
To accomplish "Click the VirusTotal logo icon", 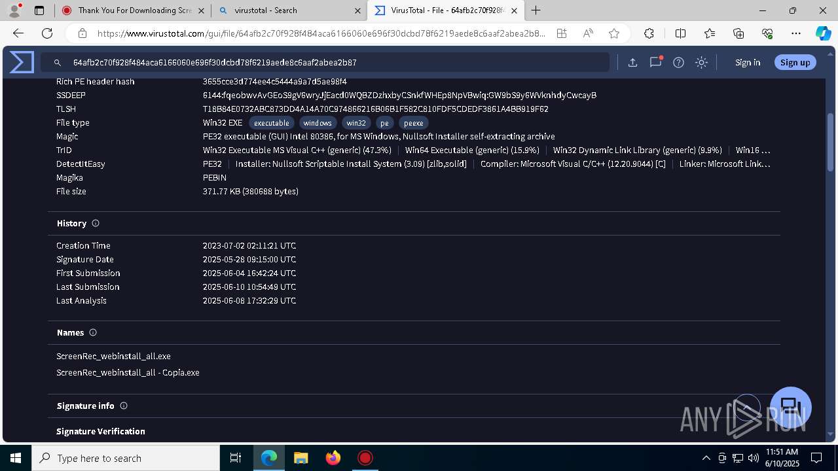I will point(22,62).
